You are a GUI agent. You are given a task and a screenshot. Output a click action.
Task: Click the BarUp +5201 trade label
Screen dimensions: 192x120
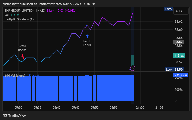(87, 43)
